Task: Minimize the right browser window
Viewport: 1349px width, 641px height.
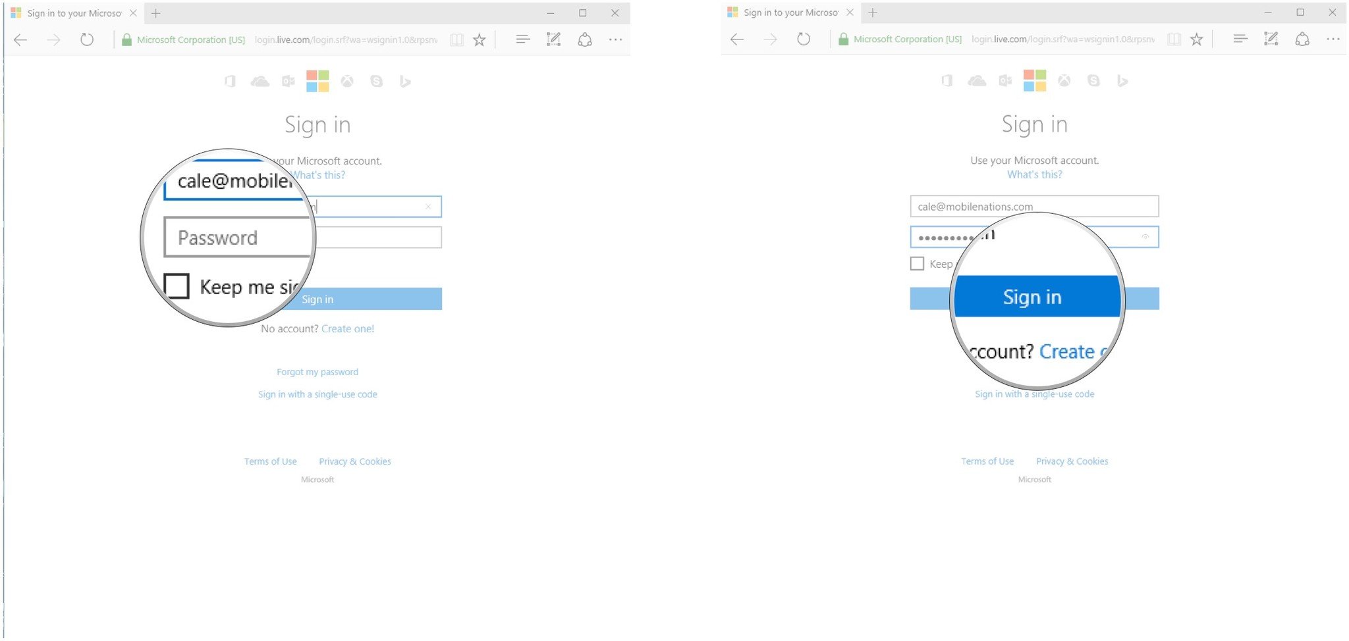Action: click(x=1268, y=13)
